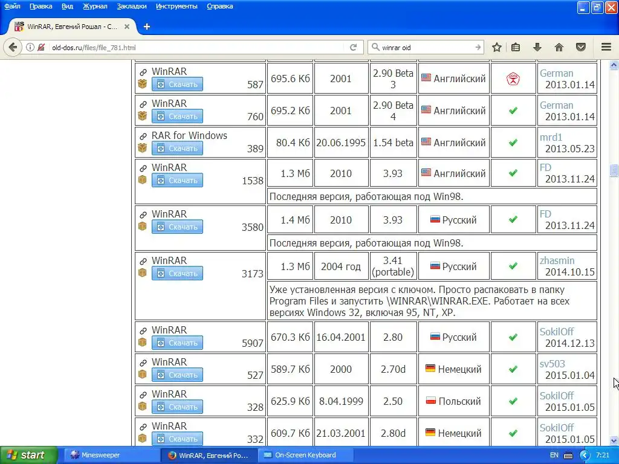Click the link icon in WinRAR 2.90 Beta 3 row
The image size is (619, 464).
click(143, 72)
